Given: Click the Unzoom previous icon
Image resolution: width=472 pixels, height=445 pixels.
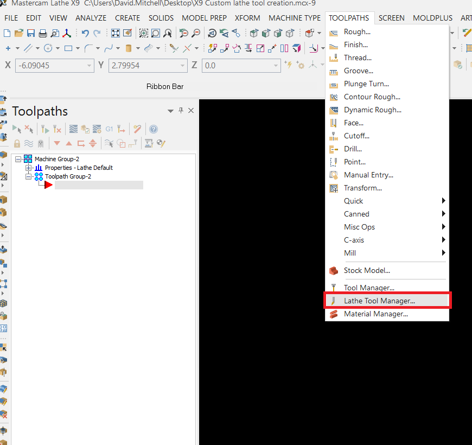Looking at the screenshot, I should (183, 33).
